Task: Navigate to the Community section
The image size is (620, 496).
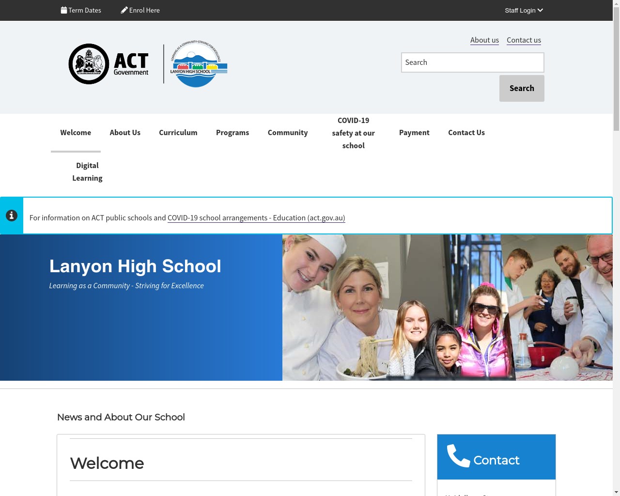Action: coord(288,132)
